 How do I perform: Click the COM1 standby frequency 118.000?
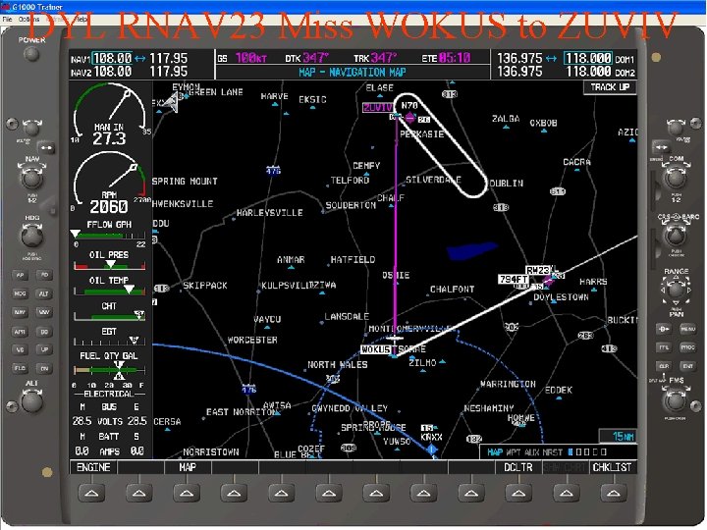coord(588,58)
